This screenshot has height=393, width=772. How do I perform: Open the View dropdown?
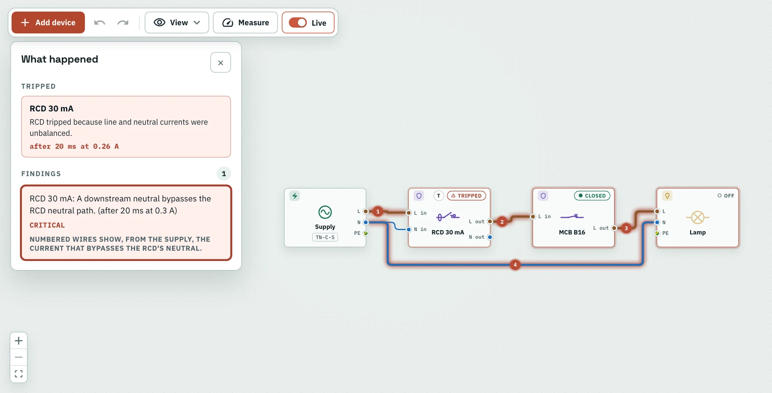coord(177,23)
